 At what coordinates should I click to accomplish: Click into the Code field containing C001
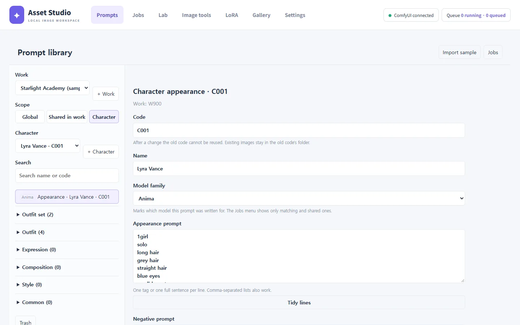tap(299, 130)
